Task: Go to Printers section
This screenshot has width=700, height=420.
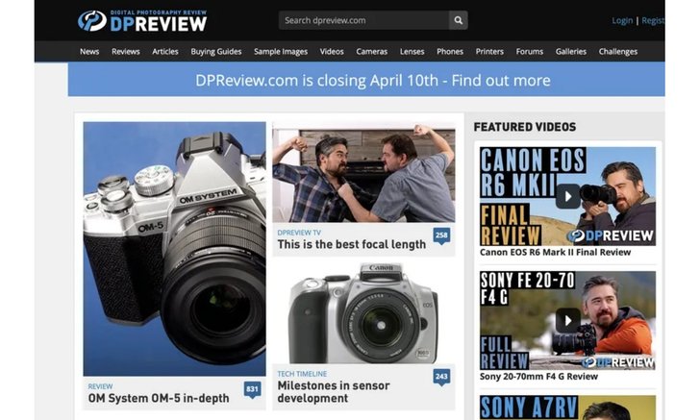Action: click(x=489, y=51)
